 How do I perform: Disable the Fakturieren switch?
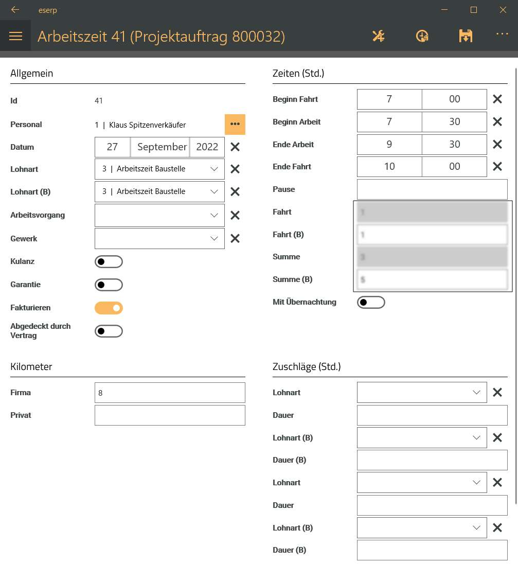click(109, 308)
